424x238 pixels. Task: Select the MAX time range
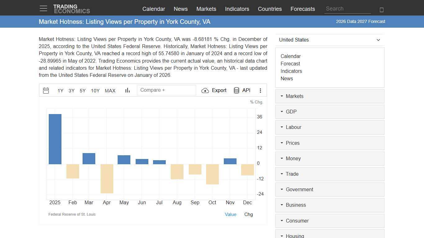(x=110, y=91)
